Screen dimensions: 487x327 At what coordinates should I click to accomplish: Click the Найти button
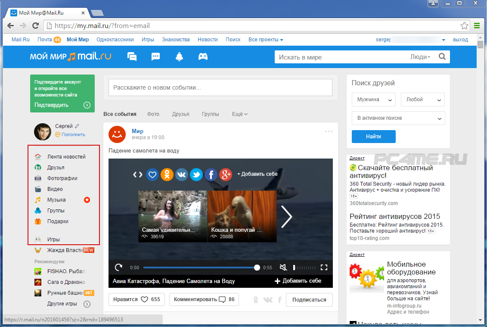[374, 137]
